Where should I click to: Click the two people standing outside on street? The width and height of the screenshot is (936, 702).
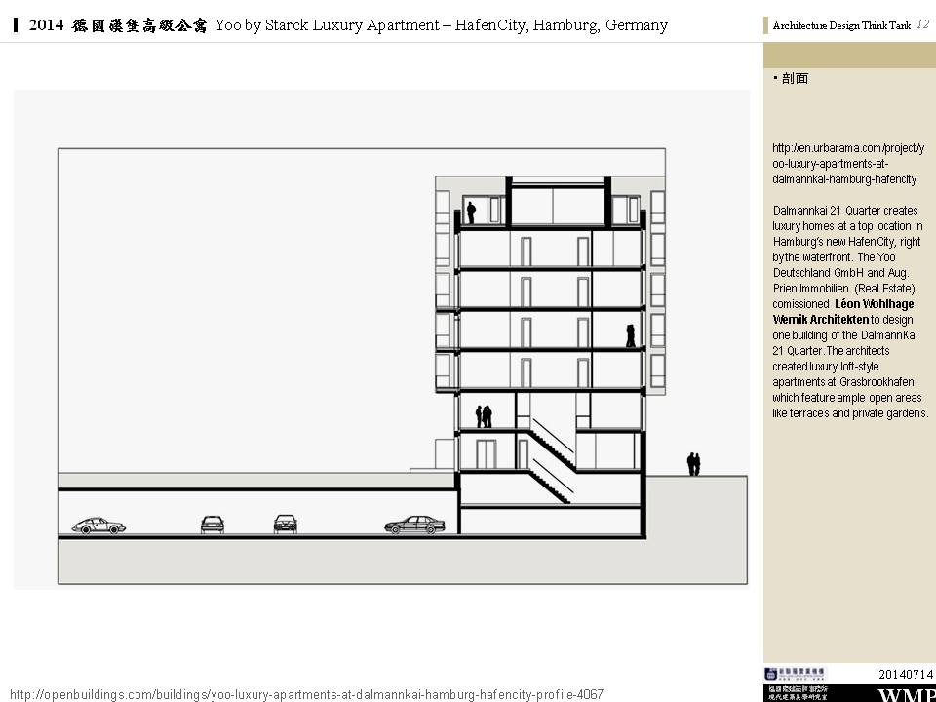pyautogui.click(x=693, y=464)
